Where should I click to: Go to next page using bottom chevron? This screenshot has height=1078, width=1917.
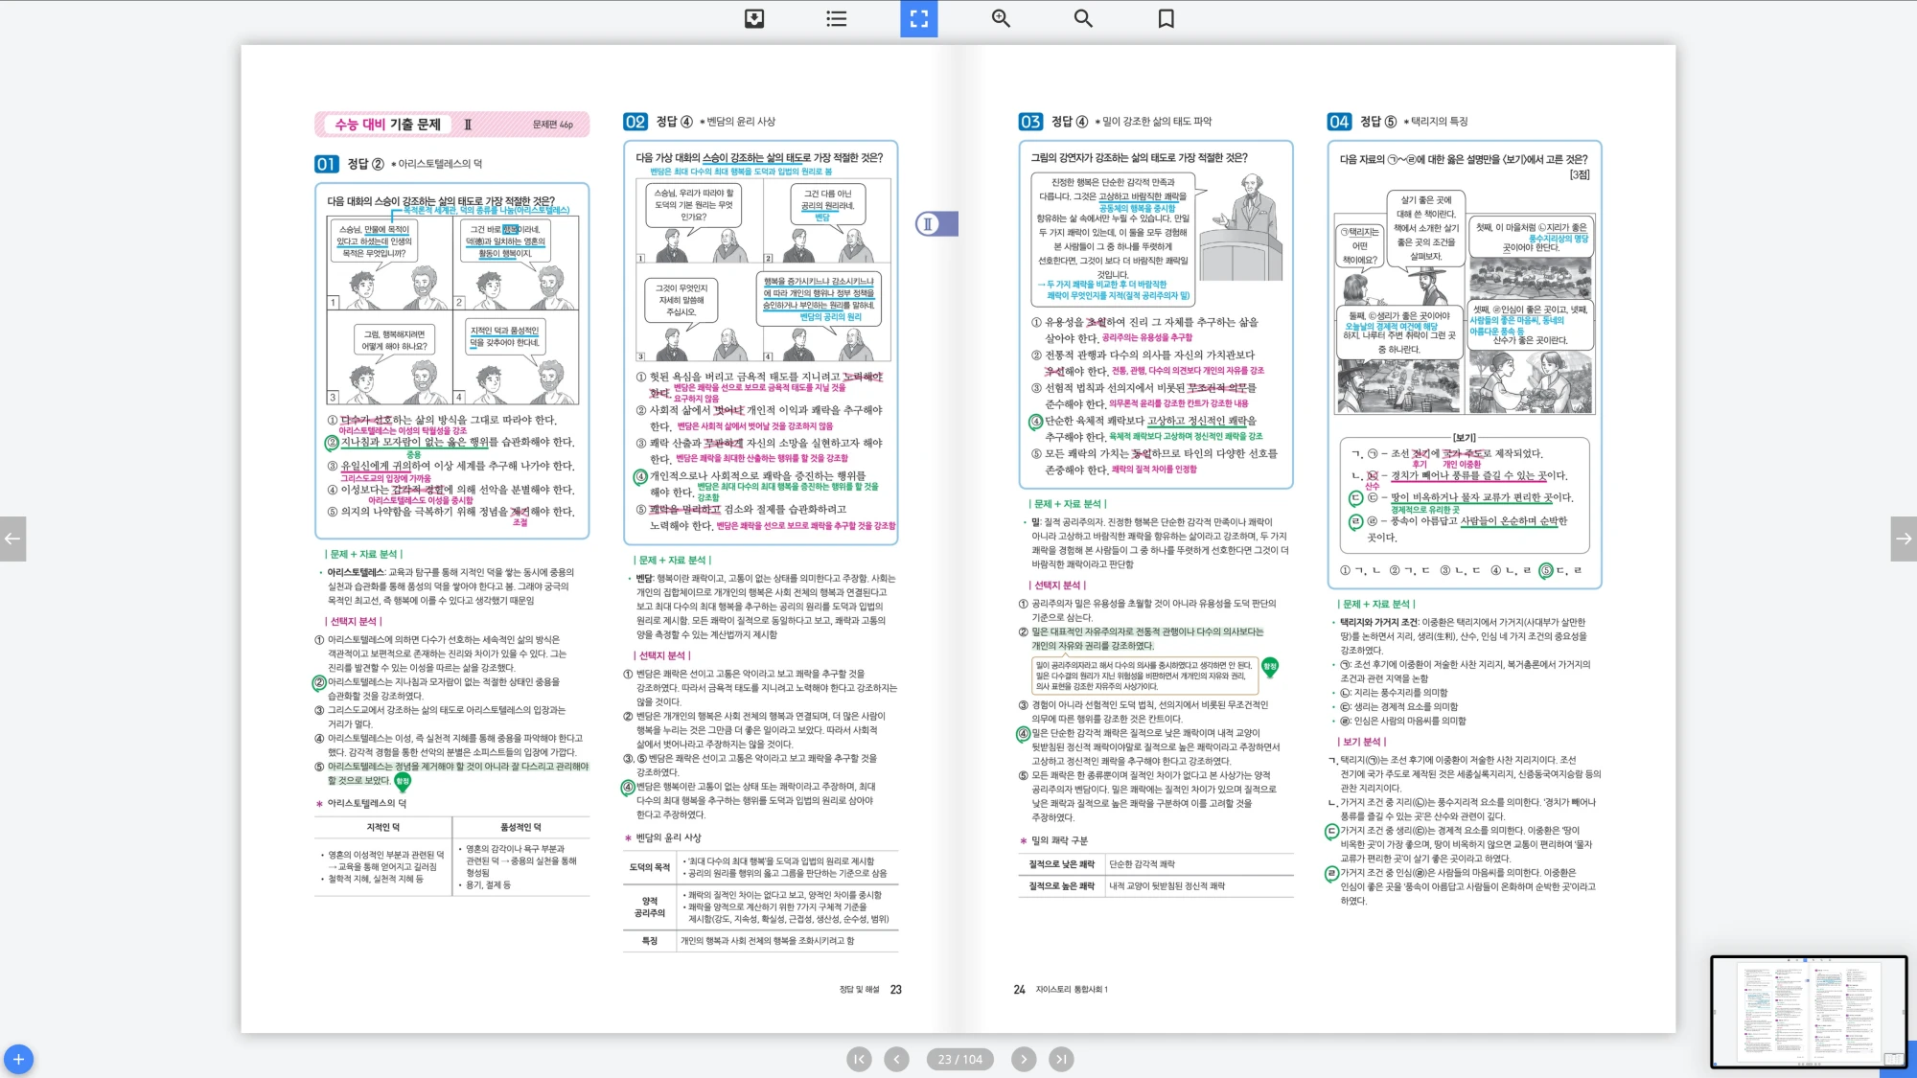click(x=1024, y=1059)
